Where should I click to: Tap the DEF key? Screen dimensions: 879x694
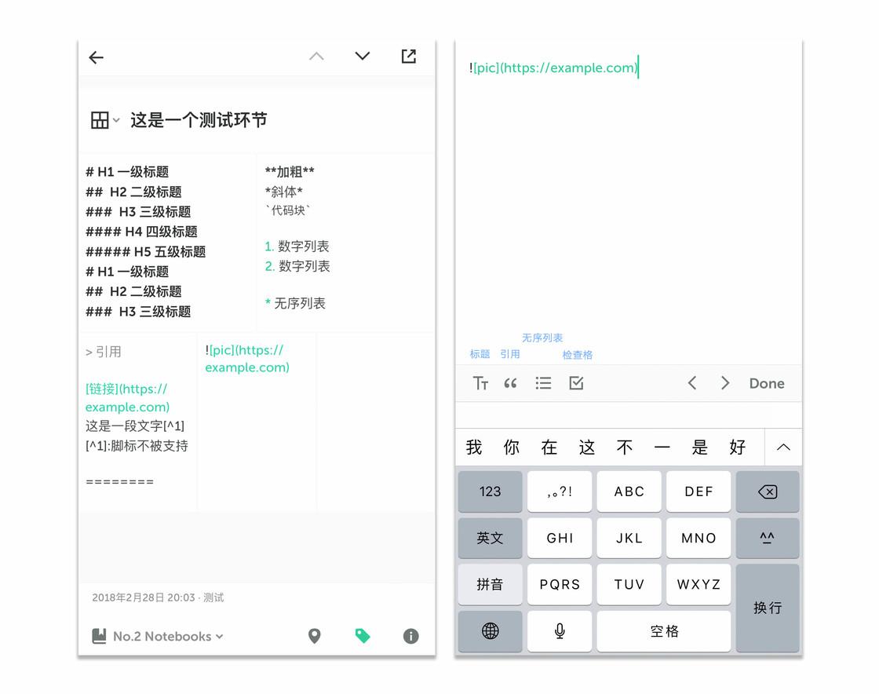(x=698, y=491)
